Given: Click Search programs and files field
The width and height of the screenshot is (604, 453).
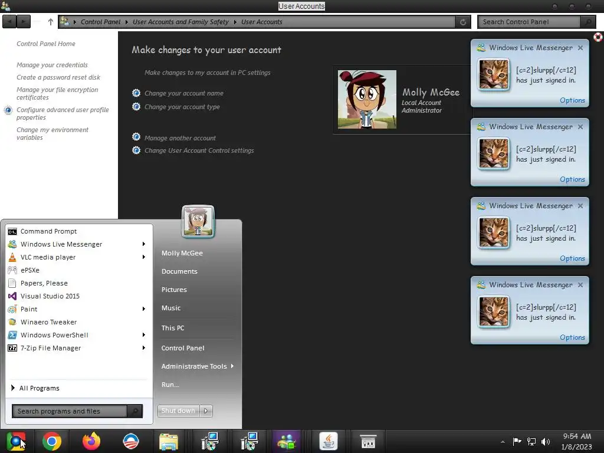Looking at the screenshot, I should pos(70,411).
